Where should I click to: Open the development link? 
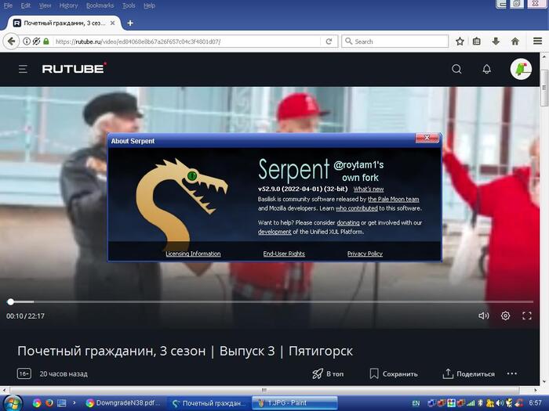point(274,232)
